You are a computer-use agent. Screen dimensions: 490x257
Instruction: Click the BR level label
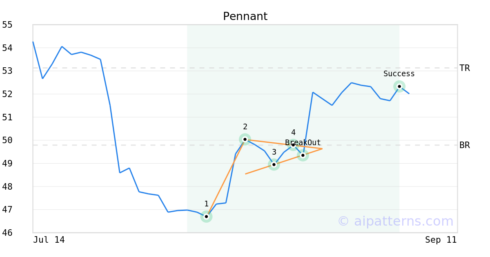click(465, 145)
